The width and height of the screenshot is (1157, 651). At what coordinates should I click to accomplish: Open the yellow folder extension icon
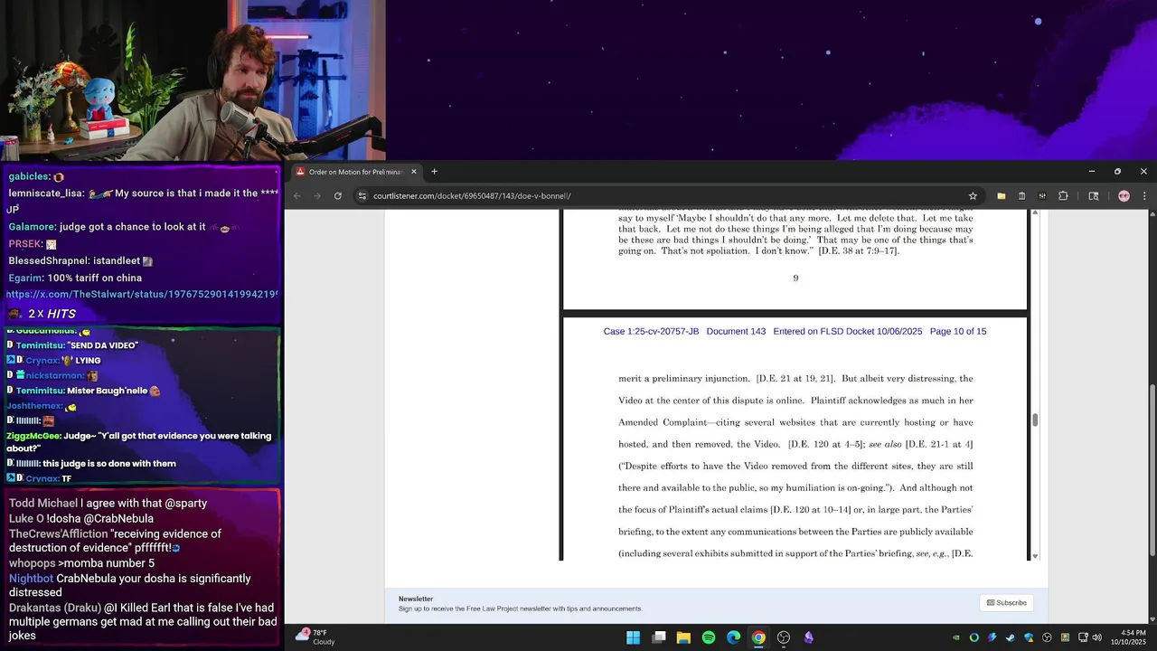(1002, 195)
